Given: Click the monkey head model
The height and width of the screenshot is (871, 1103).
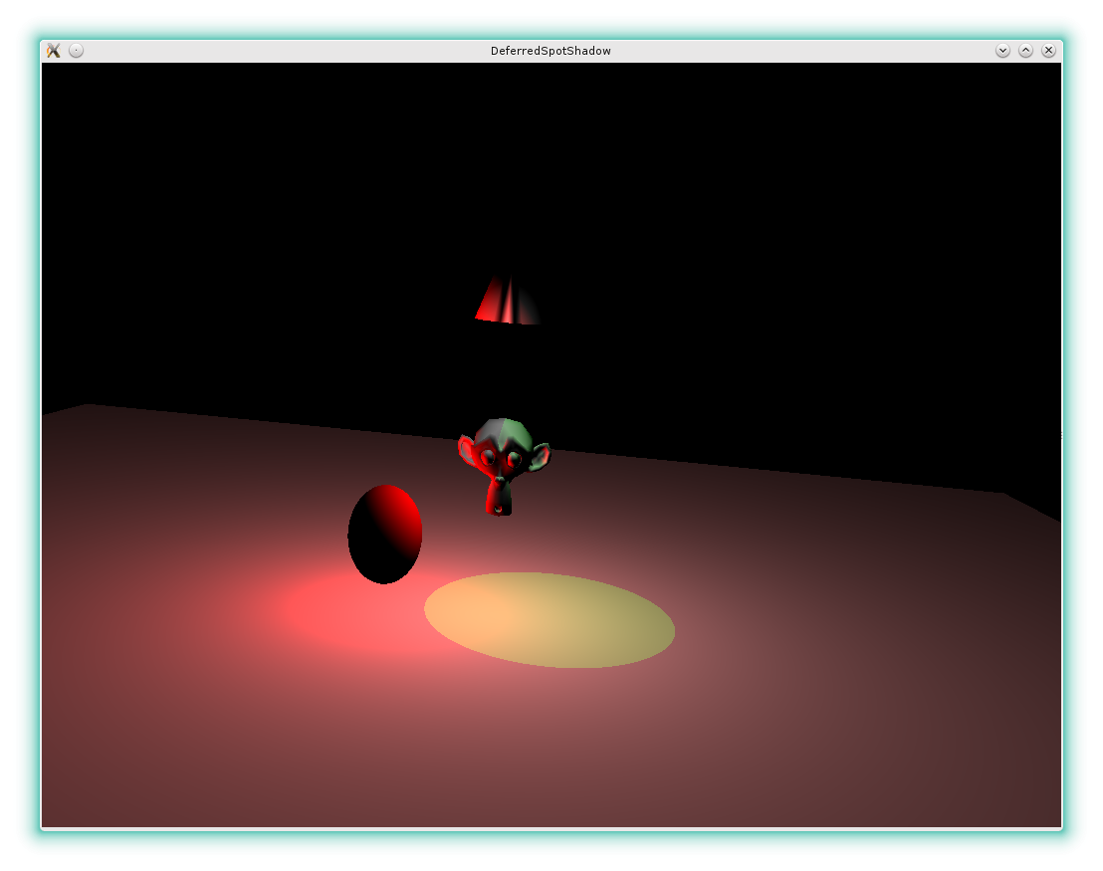Looking at the screenshot, I should tap(504, 467).
